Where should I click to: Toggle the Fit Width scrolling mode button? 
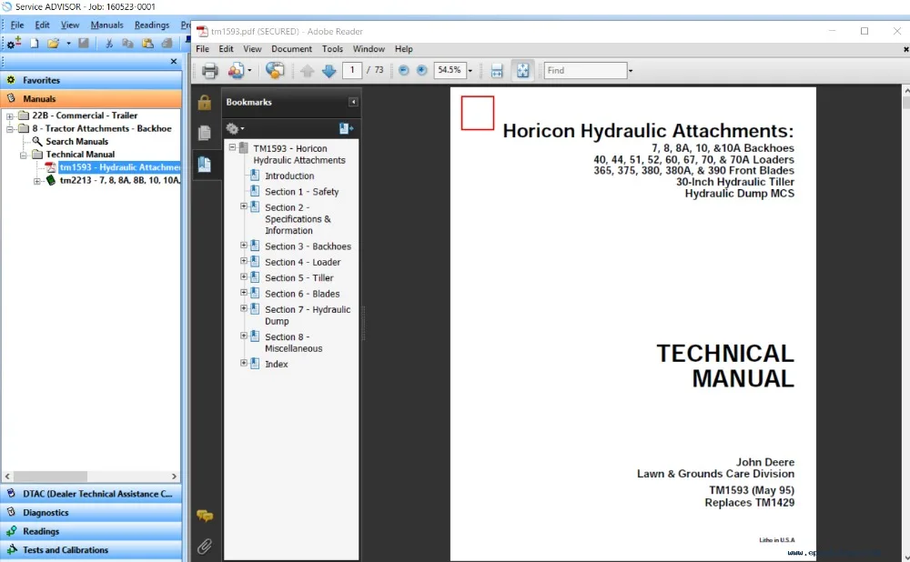coord(497,71)
